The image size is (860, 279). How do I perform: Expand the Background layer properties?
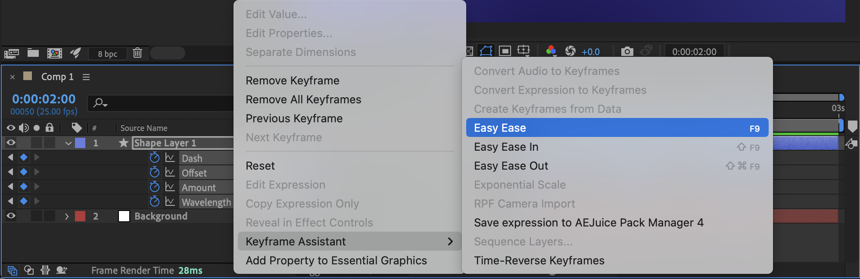tap(67, 216)
